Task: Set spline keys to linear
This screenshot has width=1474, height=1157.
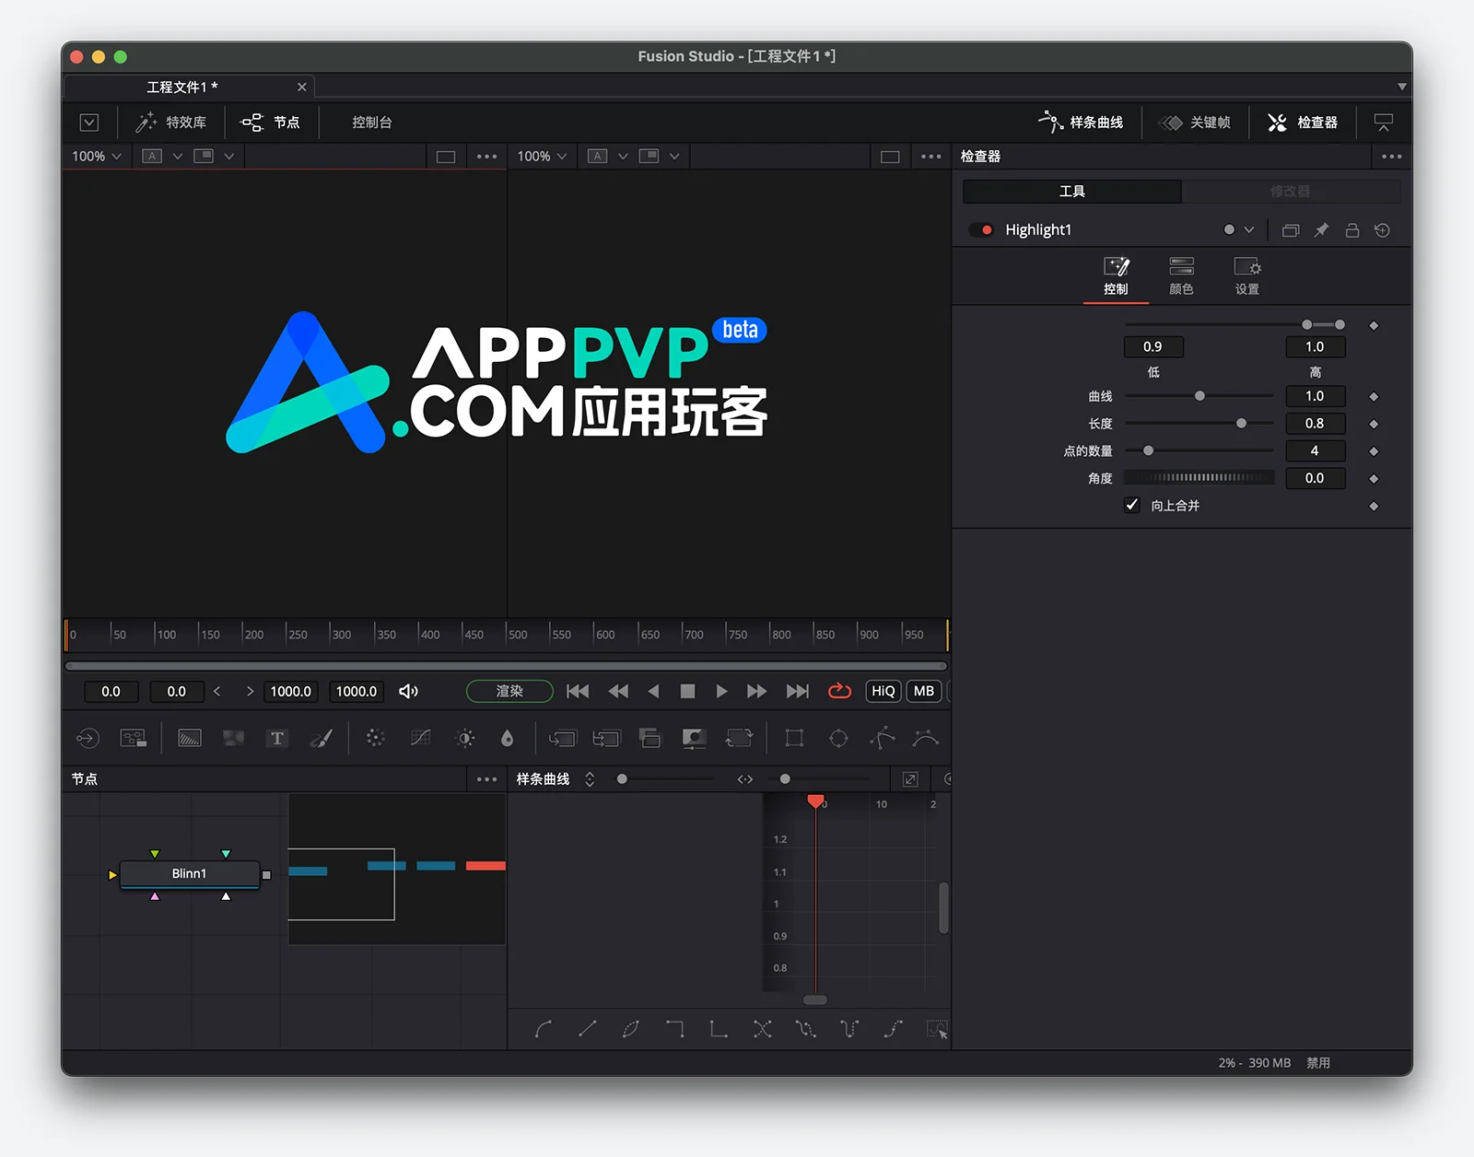Action: point(587,1029)
